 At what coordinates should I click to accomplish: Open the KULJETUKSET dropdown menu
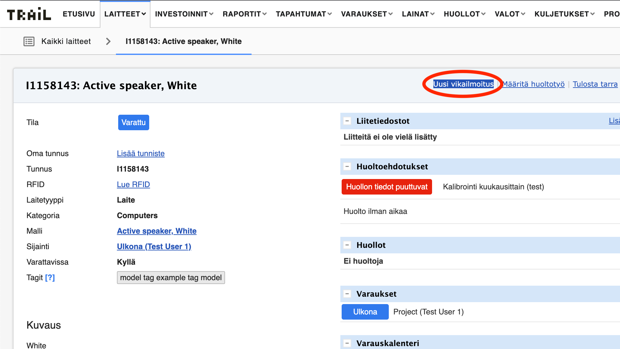(x=564, y=14)
